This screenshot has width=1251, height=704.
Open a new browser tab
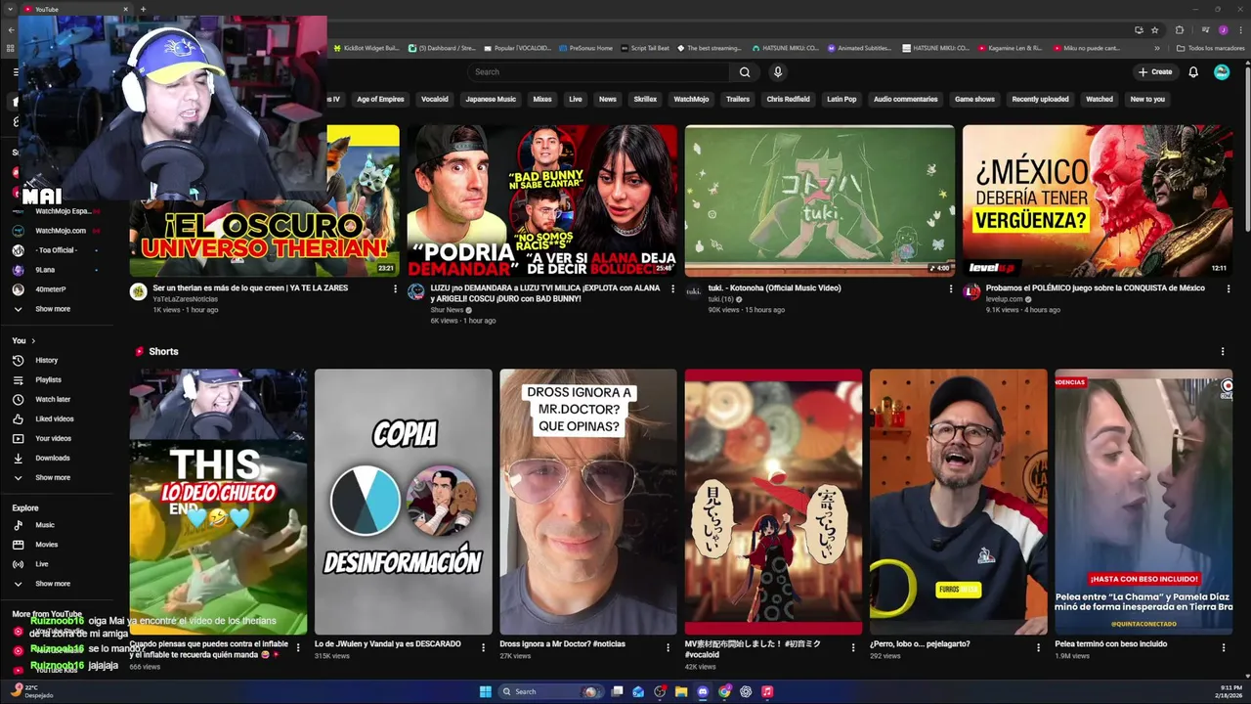coord(143,9)
